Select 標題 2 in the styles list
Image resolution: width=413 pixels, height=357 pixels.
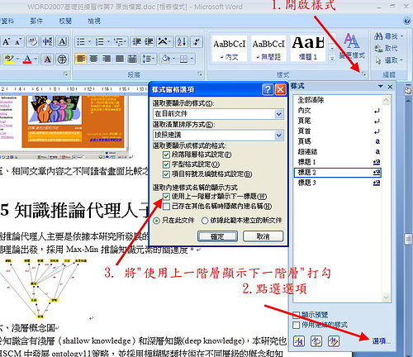coord(338,173)
